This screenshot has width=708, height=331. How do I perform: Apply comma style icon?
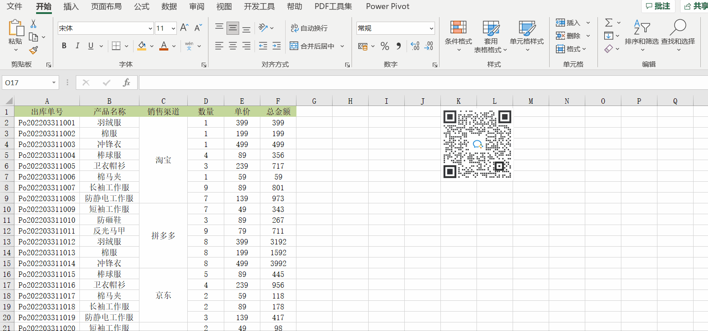click(x=398, y=46)
